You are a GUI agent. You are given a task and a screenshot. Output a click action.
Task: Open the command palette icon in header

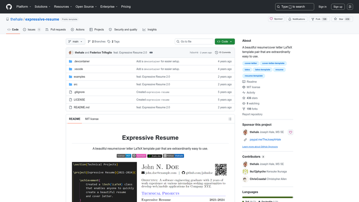350,7
